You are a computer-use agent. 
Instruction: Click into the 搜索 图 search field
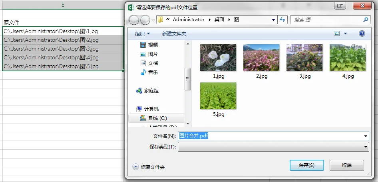coord(326,20)
